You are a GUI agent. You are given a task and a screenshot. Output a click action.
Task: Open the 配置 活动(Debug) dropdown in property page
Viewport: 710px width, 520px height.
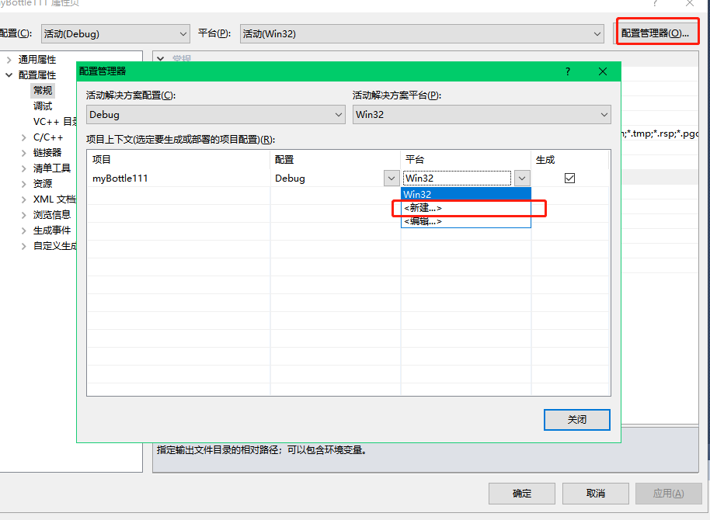click(116, 34)
